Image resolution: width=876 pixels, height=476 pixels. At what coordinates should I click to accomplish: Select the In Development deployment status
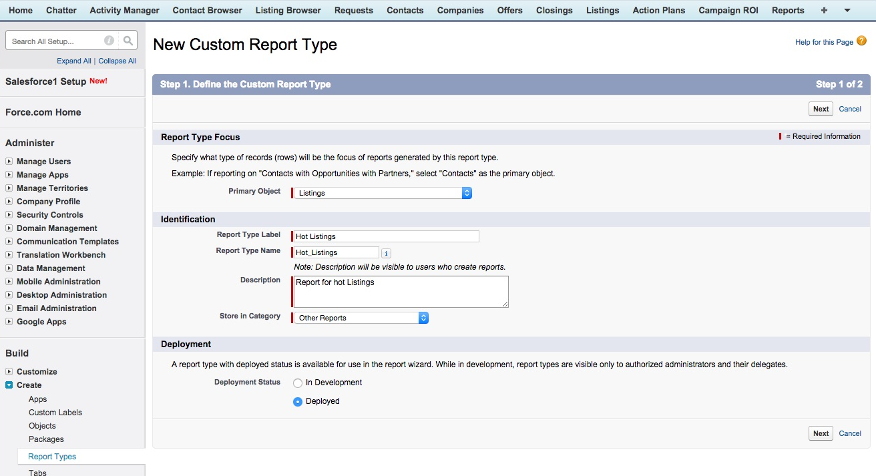[297, 383]
